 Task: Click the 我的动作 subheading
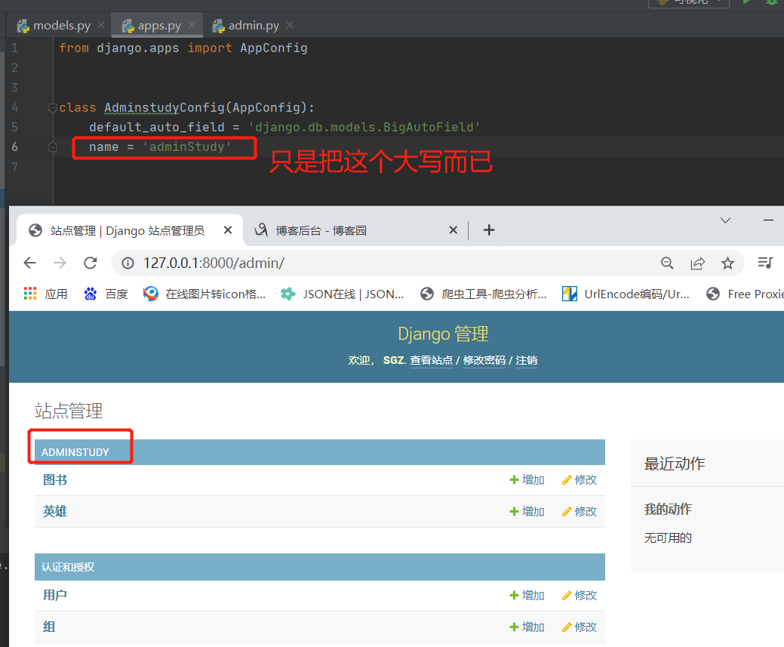[x=668, y=510]
